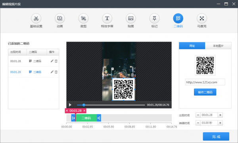Open the 基础设置 scissors tool
This screenshot has width=238, height=143.
pyautogui.click(x=36, y=18)
